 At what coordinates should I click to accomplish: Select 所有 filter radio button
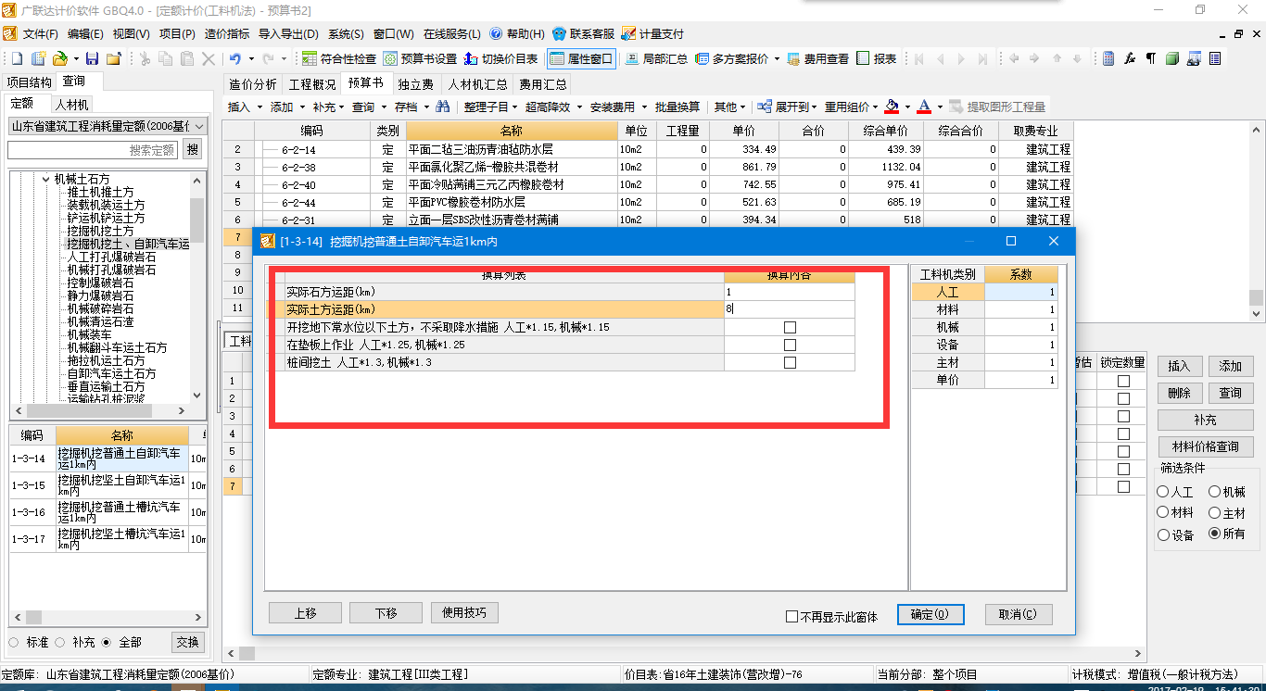tap(1215, 534)
